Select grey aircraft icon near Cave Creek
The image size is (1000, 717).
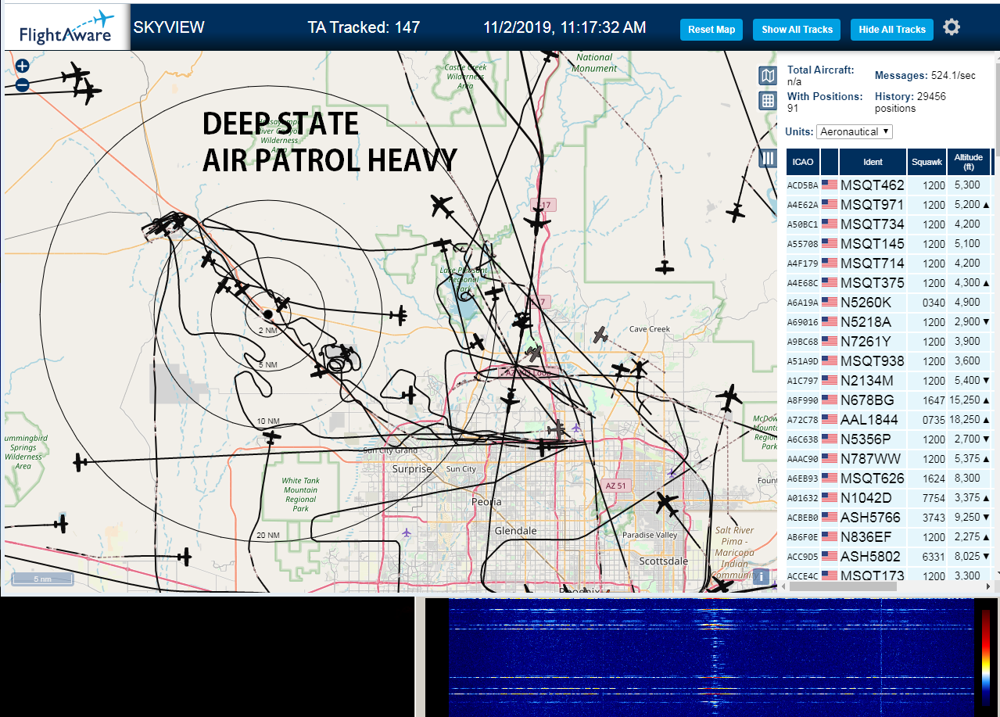[x=600, y=335]
